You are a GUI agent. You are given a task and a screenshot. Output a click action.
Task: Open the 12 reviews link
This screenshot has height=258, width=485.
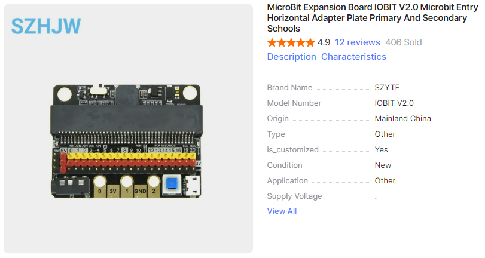click(x=358, y=42)
